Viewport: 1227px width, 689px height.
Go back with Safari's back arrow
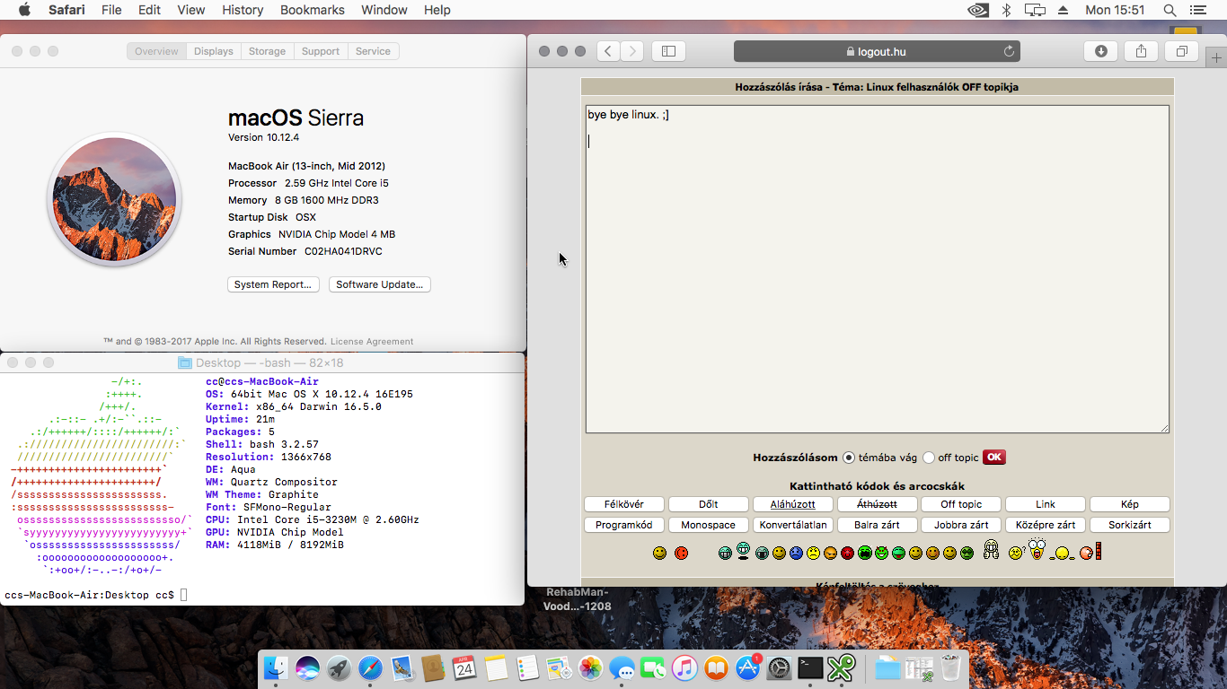pos(608,51)
